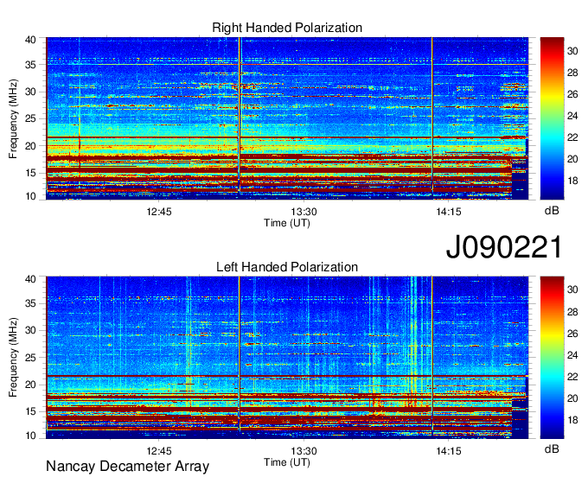
Task: Click "Frequency (MHz)" axis label of the Right Handed plot
Action: pyautogui.click(x=13, y=118)
